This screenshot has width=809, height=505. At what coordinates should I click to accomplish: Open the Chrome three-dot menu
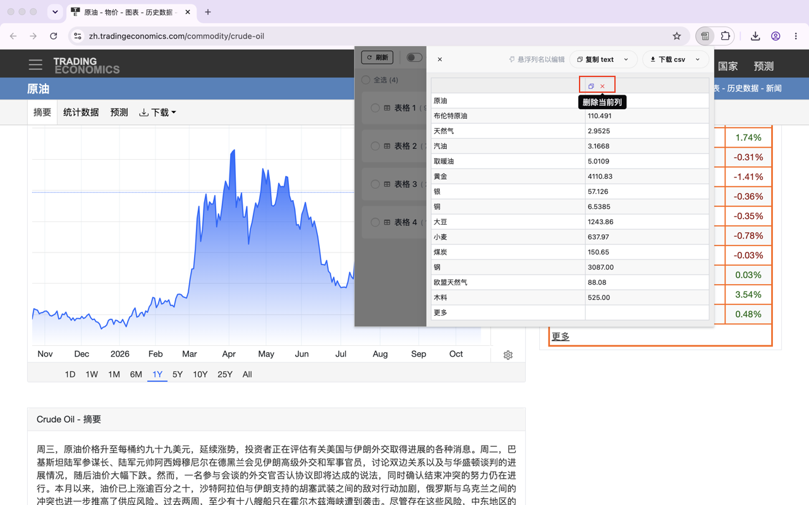coord(796,36)
